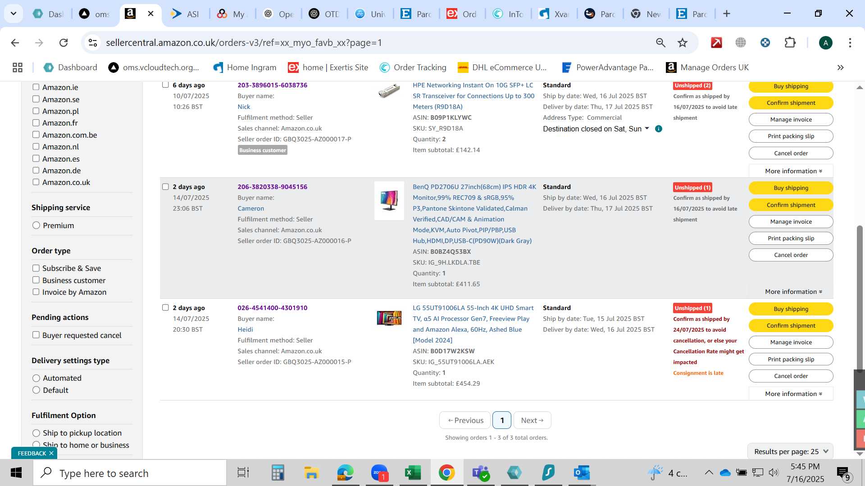Image resolution: width=865 pixels, height=486 pixels.
Task: Open the Extensions puzzle icon
Action: coord(790,43)
